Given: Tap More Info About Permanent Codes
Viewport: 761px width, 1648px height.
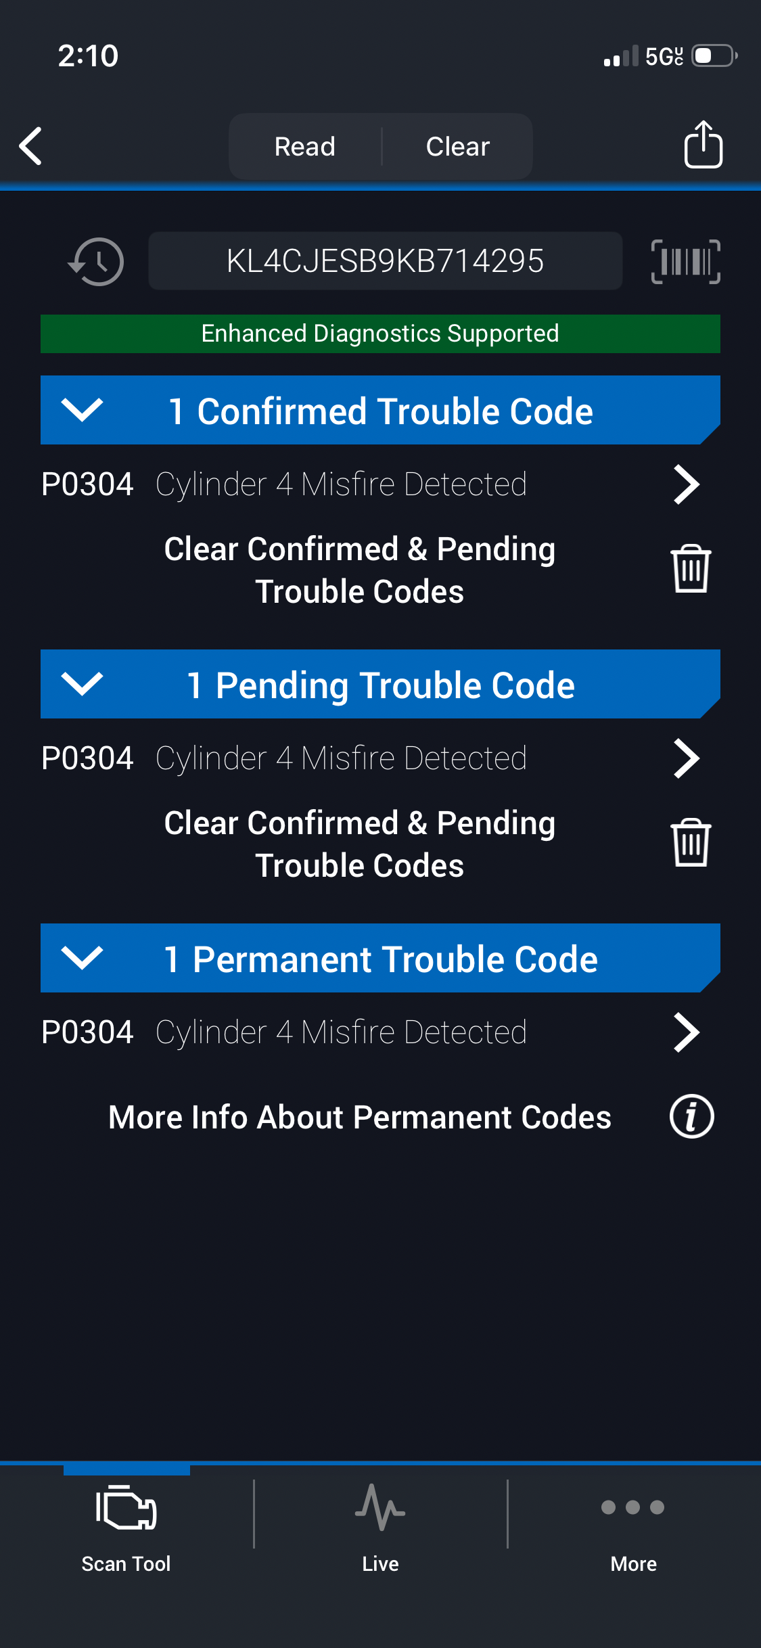Looking at the screenshot, I should point(360,1117).
